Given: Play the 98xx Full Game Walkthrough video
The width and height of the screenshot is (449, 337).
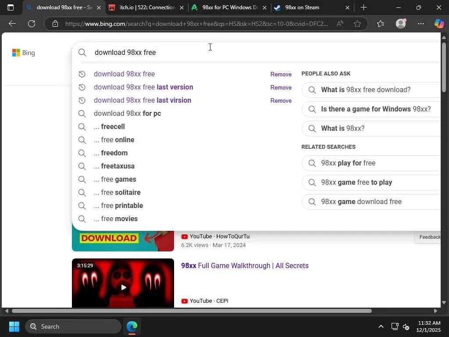Looking at the screenshot, I should pyautogui.click(x=123, y=287).
